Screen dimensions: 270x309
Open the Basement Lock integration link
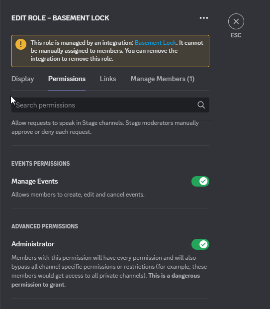(x=155, y=43)
